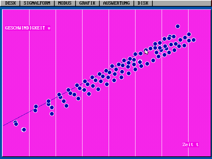The height and width of the screenshot is (159, 212).
Task: Click the Zeit t axis label
Action: (190, 144)
